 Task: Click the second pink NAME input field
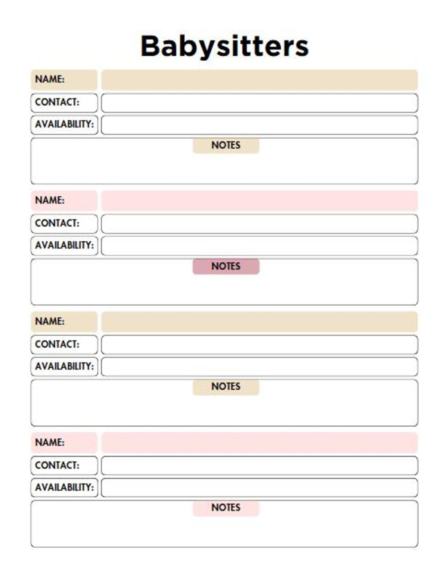coord(260,201)
